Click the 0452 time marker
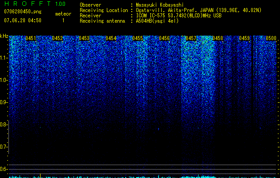This screenshot has height=178, width=280. pyautogui.click(x=57, y=38)
